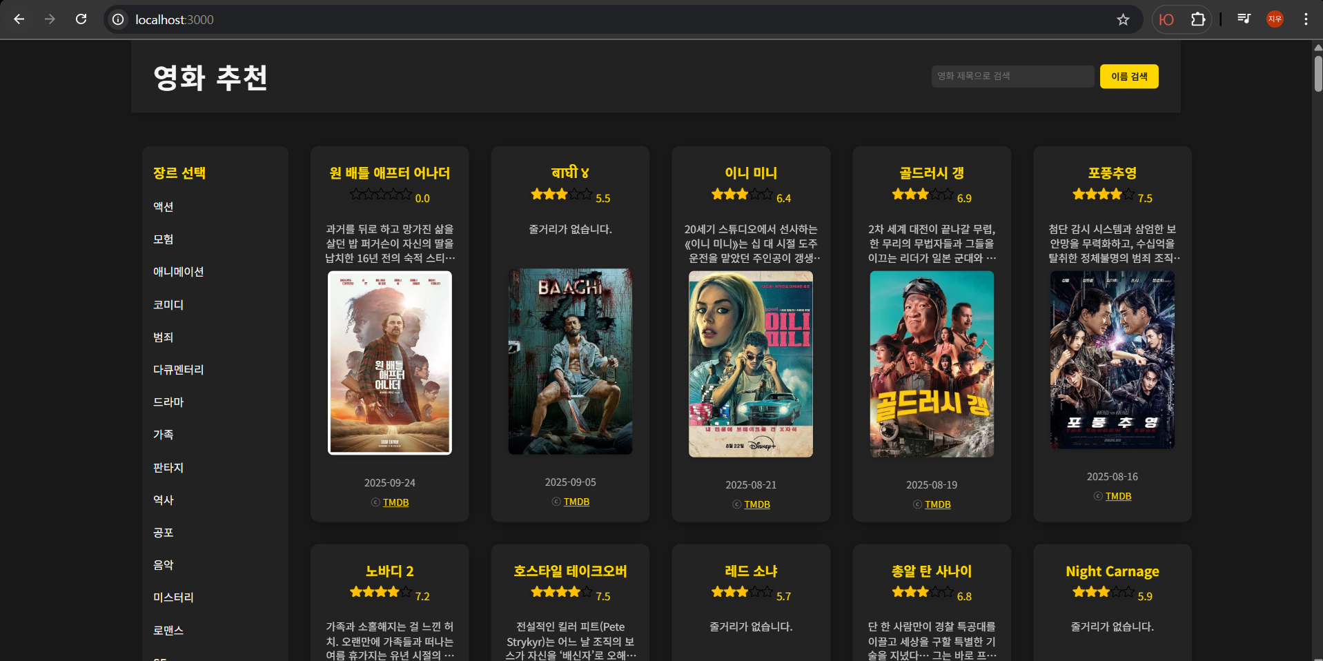Select the 액션 genre
Image resolution: width=1323 pixels, height=661 pixels.
tap(164, 206)
